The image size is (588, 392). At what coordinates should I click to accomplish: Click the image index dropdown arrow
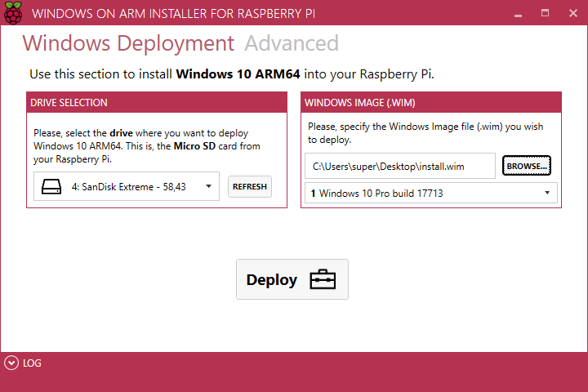546,194
